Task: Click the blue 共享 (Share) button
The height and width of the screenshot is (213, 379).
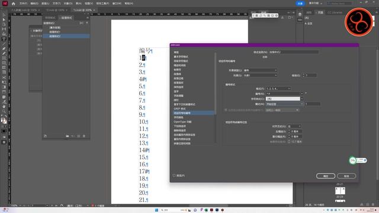Action: 300,4
